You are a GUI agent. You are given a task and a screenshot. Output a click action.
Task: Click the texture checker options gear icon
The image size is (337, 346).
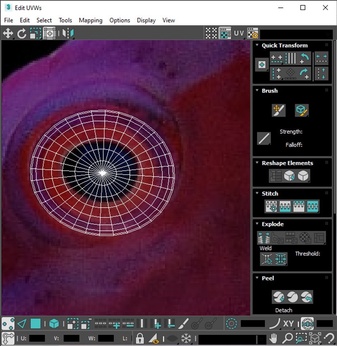click(x=253, y=34)
